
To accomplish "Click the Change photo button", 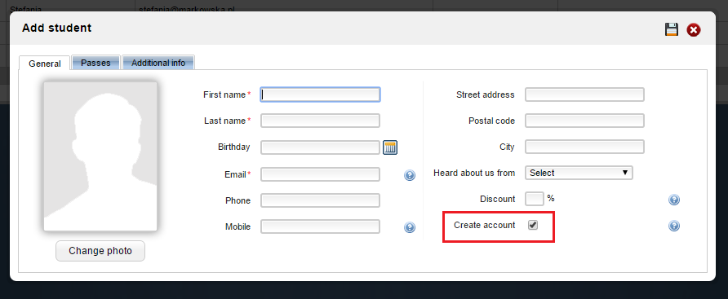I will [100, 251].
